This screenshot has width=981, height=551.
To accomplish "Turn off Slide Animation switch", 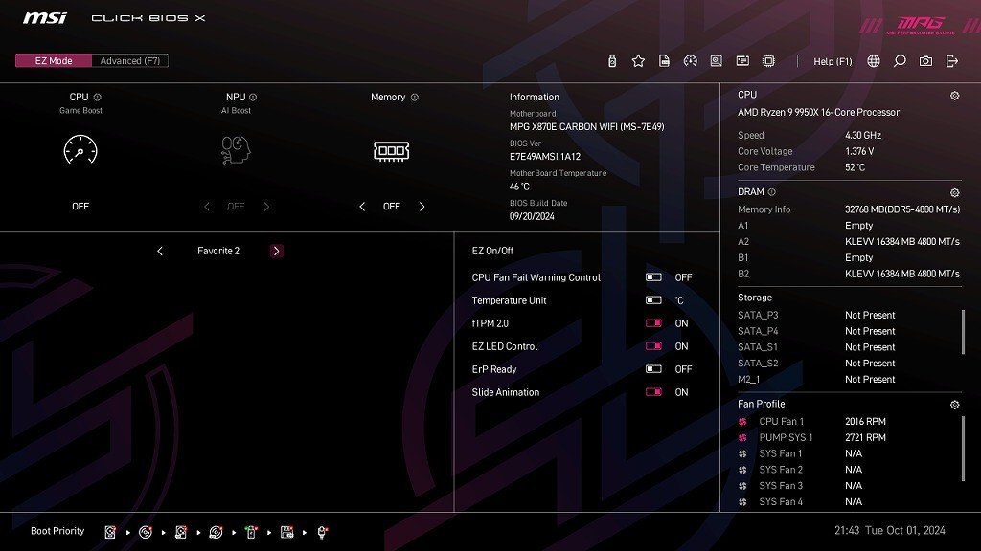I will click(653, 391).
